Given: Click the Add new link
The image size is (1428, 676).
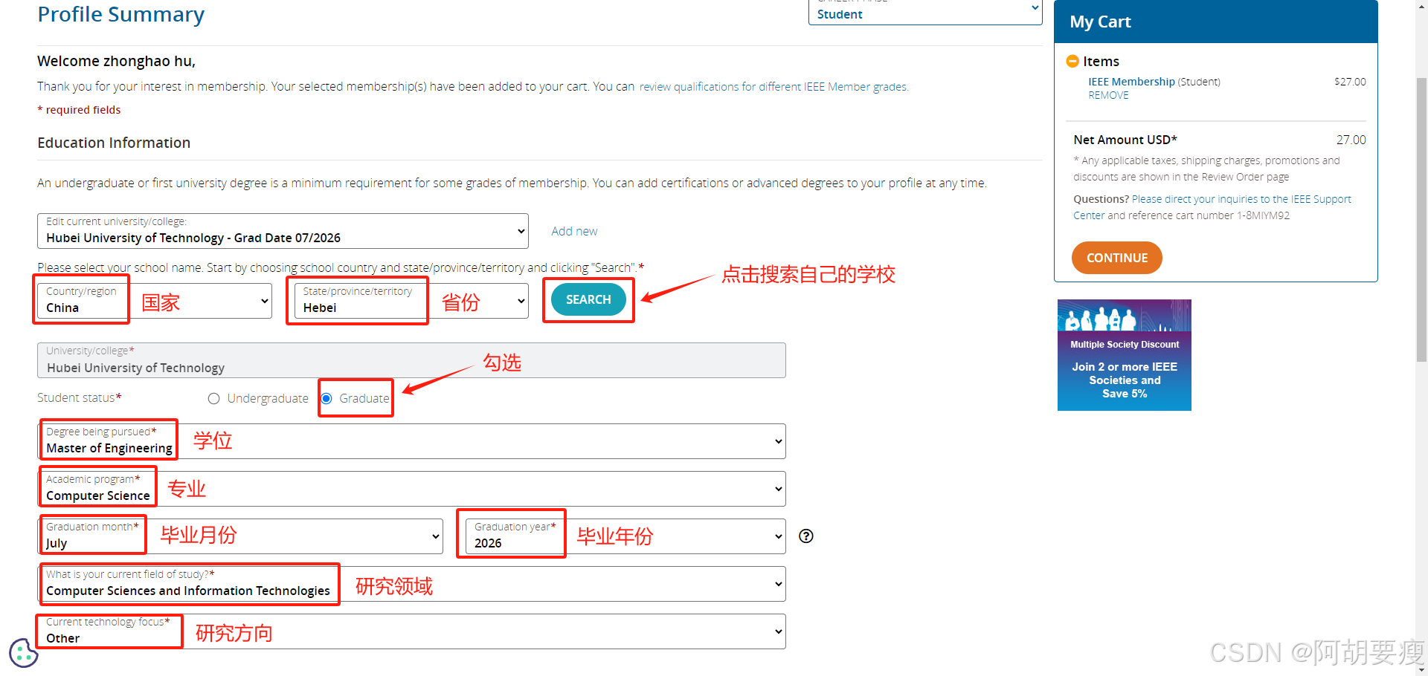Looking at the screenshot, I should tap(574, 231).
